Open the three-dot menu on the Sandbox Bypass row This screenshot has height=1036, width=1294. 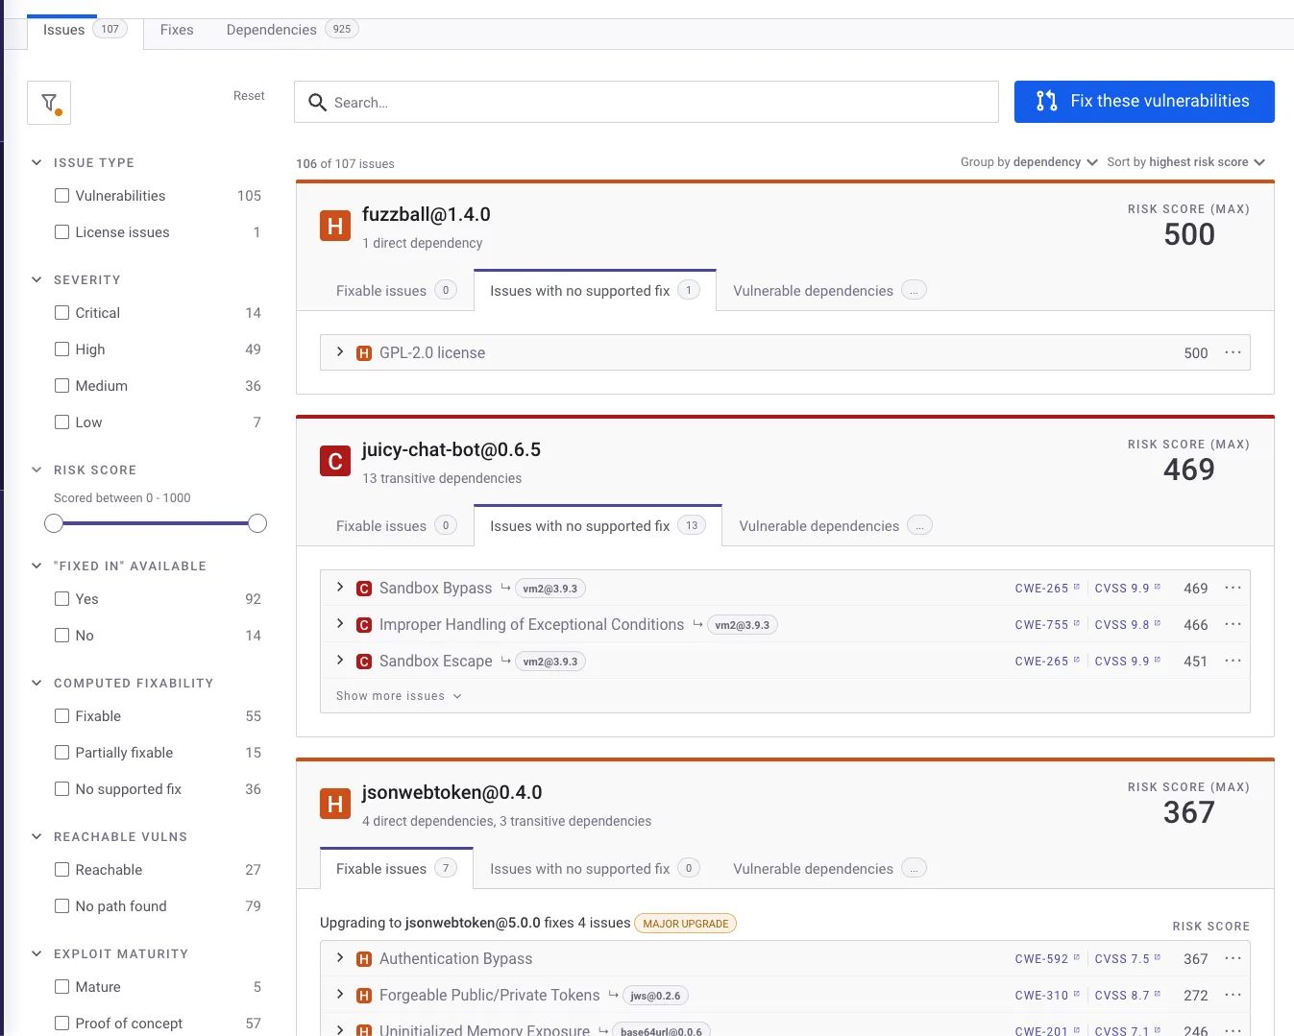click(1233, 588)
